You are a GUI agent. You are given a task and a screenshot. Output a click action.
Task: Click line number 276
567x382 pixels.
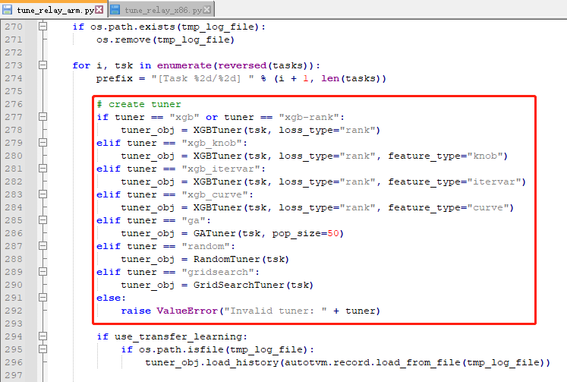[x=14, y=104]
